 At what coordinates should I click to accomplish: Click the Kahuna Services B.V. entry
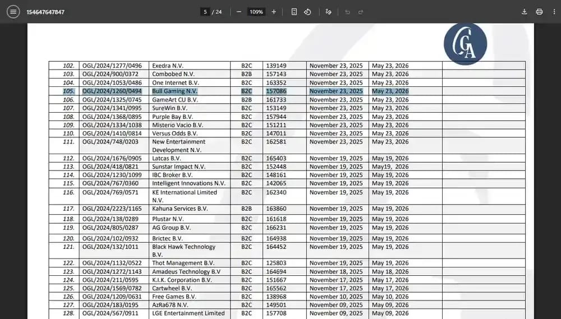[x=180, y=209]
